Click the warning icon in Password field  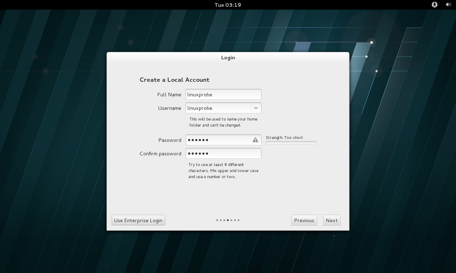click(x=255, y=140)
